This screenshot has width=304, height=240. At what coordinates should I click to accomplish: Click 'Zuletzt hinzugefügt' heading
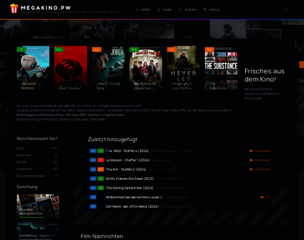(113, 139)
